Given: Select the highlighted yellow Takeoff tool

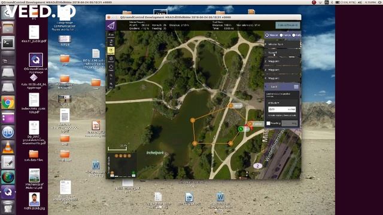Looking at the screenshot, I should tap(111, 51).
